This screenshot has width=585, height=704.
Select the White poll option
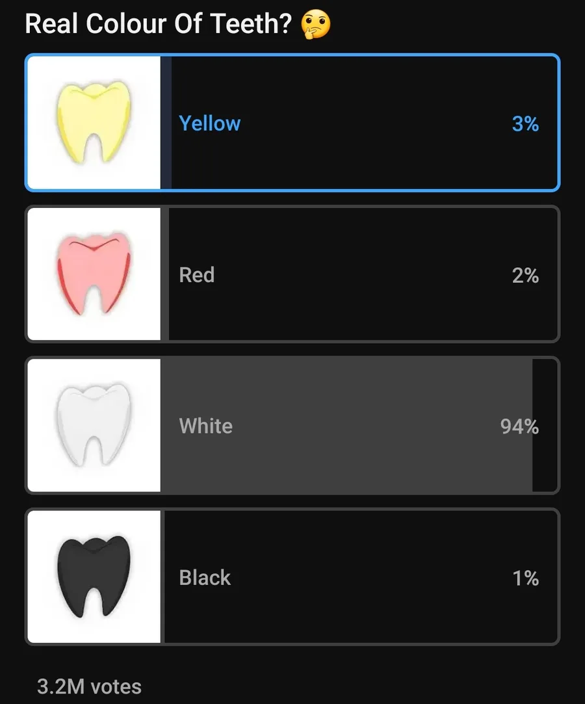point(292,425)
